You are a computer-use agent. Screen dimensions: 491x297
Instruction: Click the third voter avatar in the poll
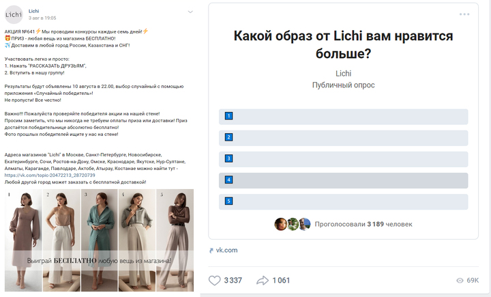pyautogui.click(x=304, y=224)
